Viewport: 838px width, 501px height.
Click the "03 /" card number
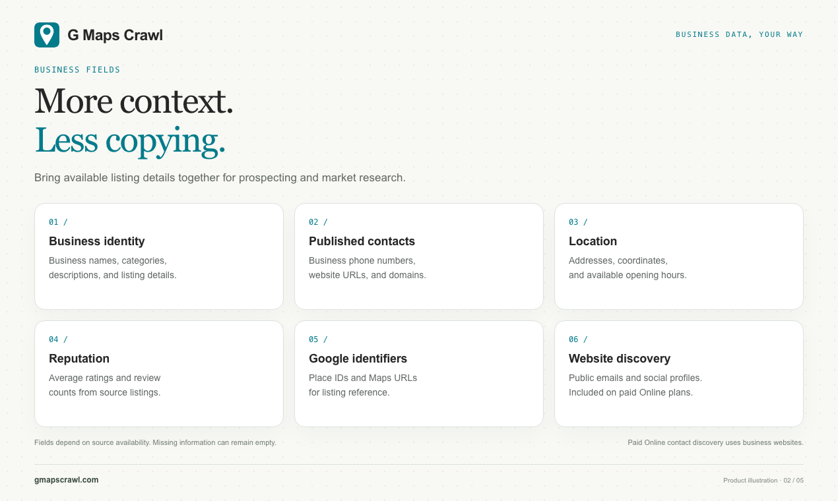(578, 222)
